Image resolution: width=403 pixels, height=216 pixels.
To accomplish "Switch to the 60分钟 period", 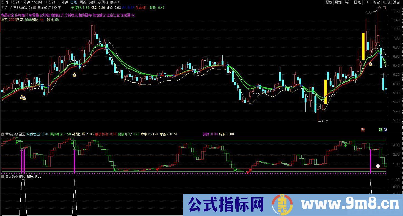I will [63, 2].
